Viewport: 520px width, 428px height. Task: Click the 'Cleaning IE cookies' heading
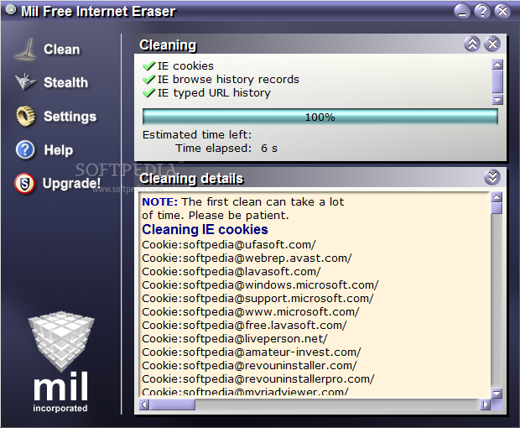[205, 229]
